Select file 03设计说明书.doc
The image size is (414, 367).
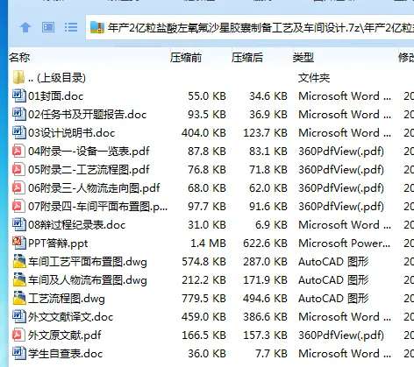coord(72,133)
